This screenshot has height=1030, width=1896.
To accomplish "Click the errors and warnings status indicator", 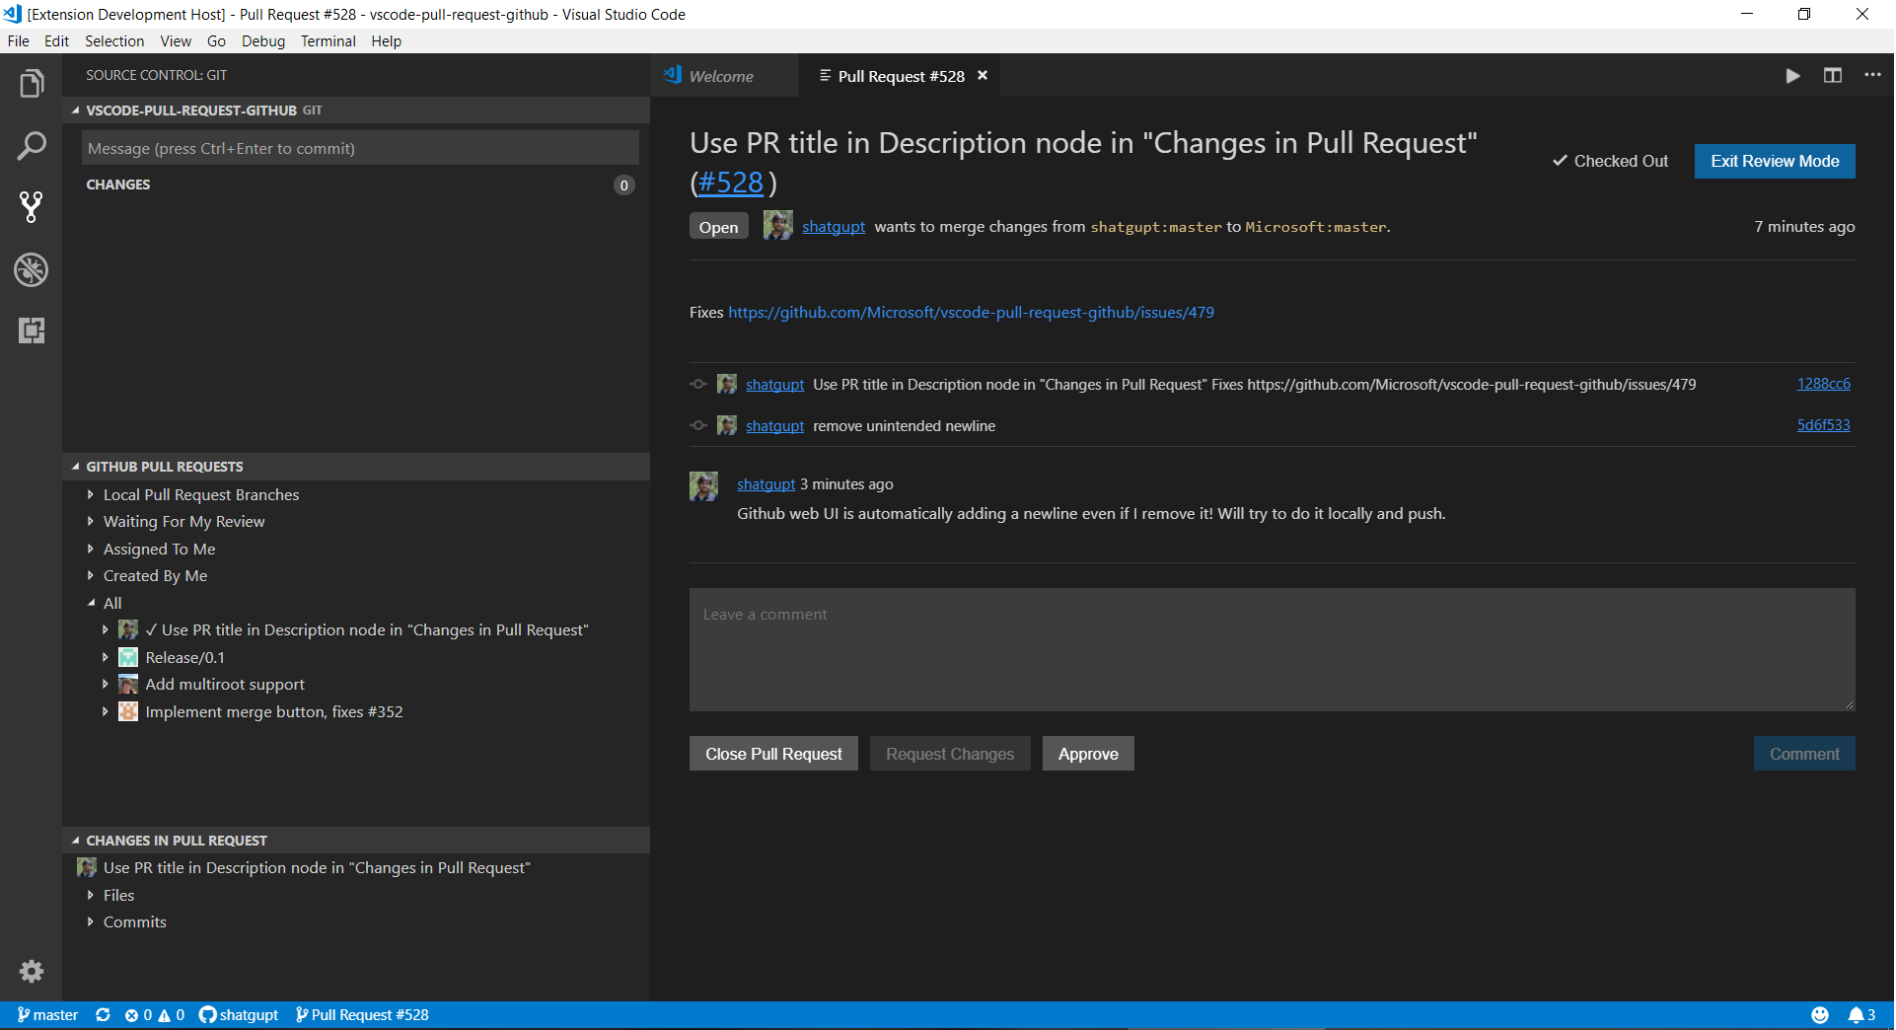I will tap(155, 1015).
